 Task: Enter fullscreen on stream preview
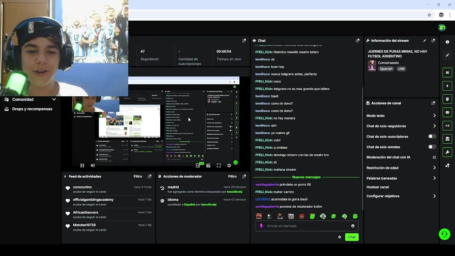[219, 165]
